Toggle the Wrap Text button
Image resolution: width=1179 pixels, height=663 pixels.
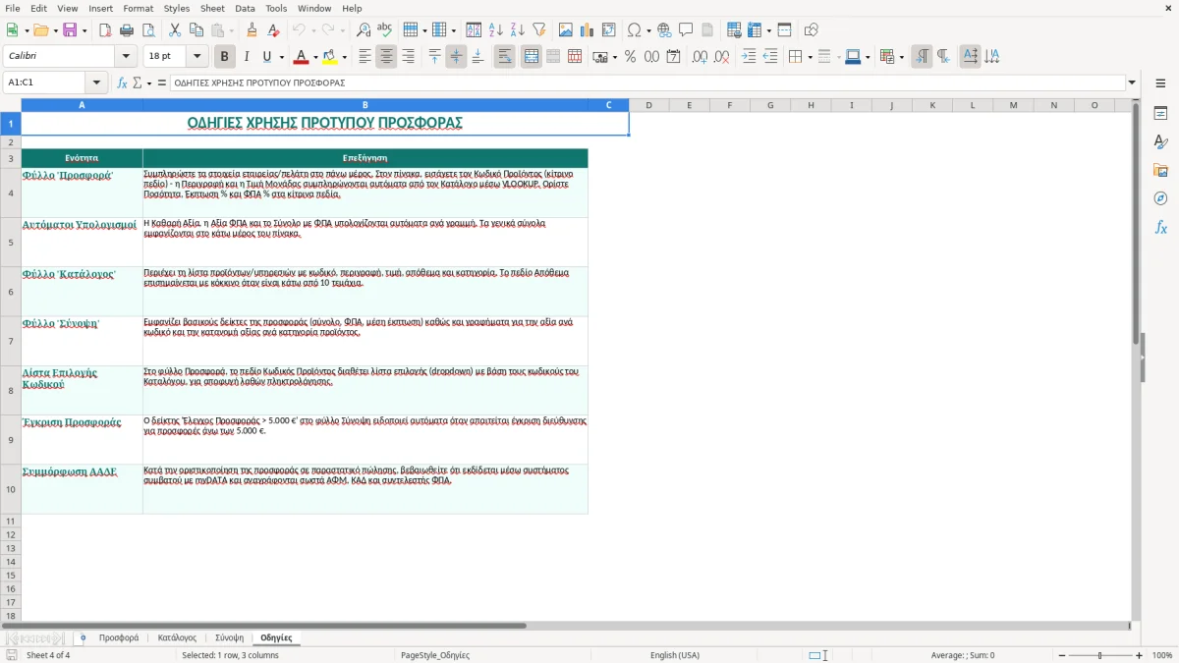[504, 57]
